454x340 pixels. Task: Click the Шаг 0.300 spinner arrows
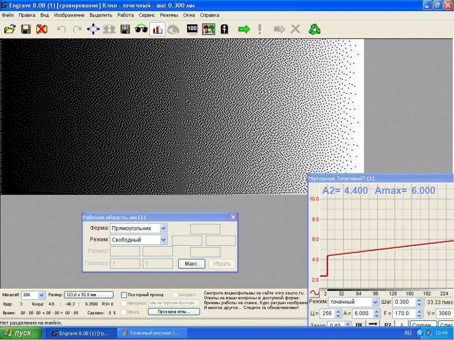pos(419,302)
